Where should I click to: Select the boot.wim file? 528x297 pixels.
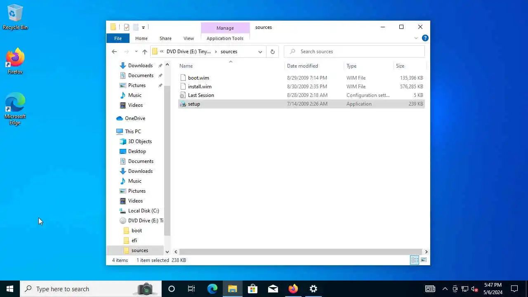click(x=302, y=78)
